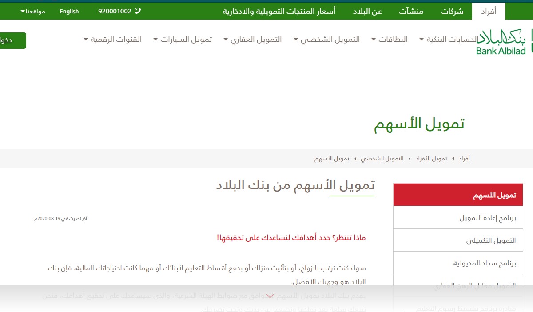Viewport: 533px width, 312px height.
Task: Open أسعار المنتجات التمويلية والادخارية in the top bar
Action: pos(279,11)
